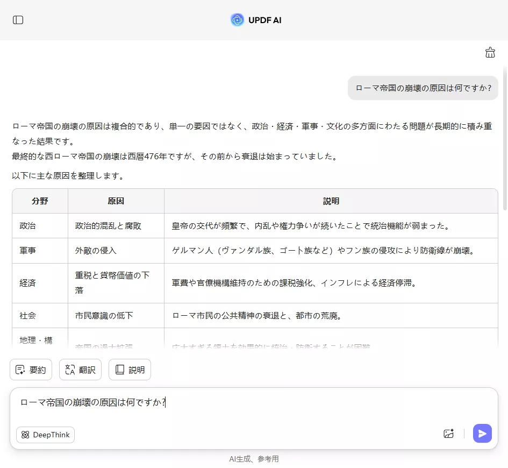Click the 説明 explain button
This screenshot has width=508, height=468.
[130, 370]
